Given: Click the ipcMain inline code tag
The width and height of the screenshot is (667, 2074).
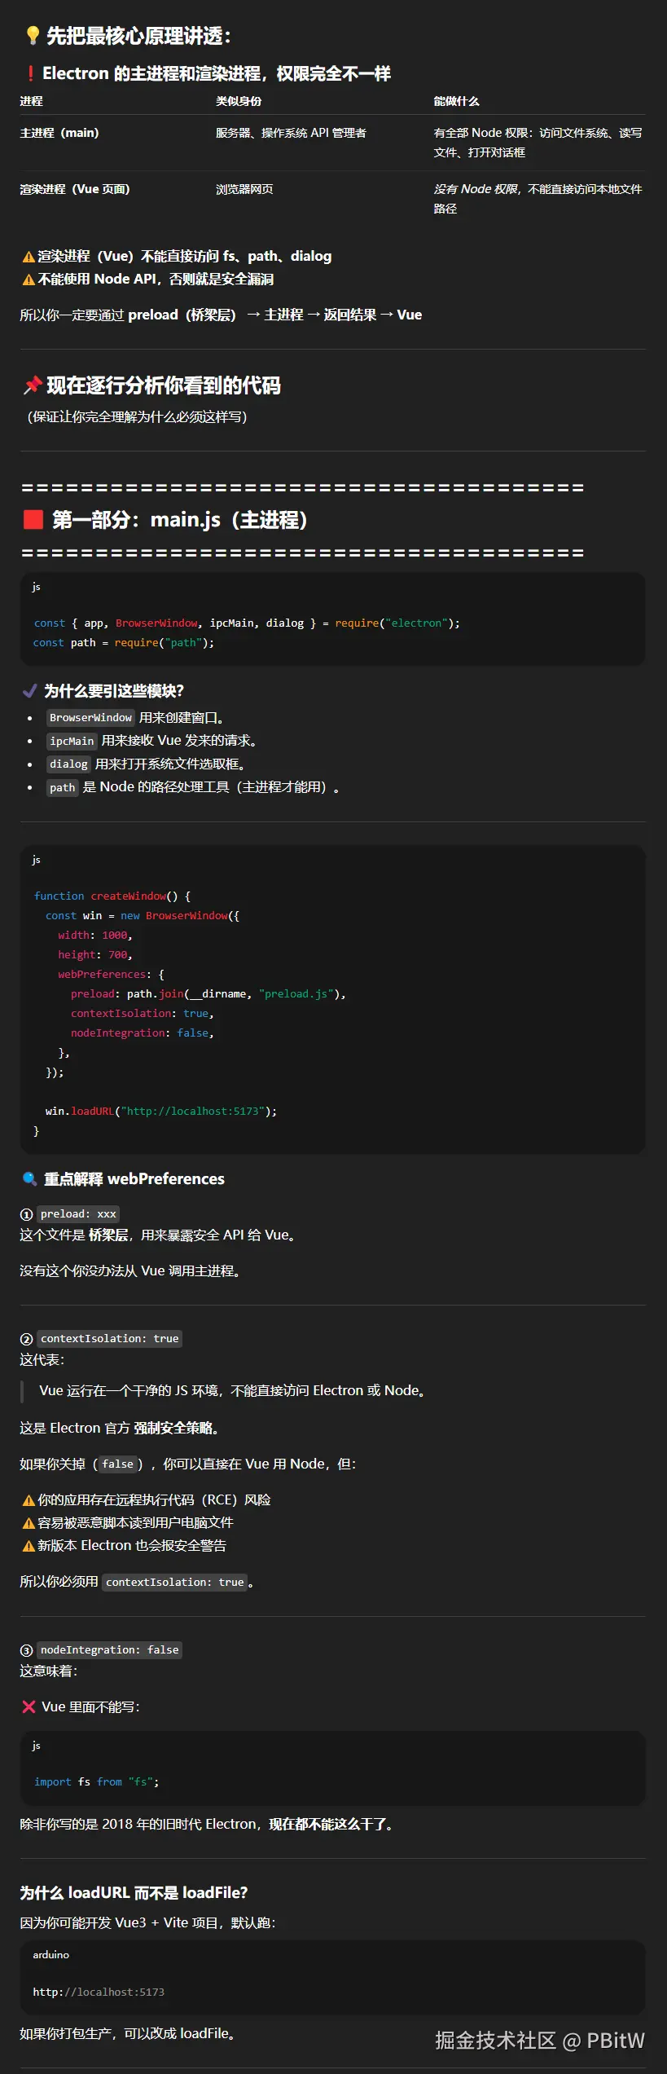Looking at the screenshot, I should (x=72, y=741).
